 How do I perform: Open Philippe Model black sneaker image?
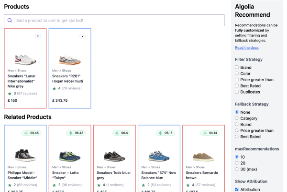pos(25,155)
